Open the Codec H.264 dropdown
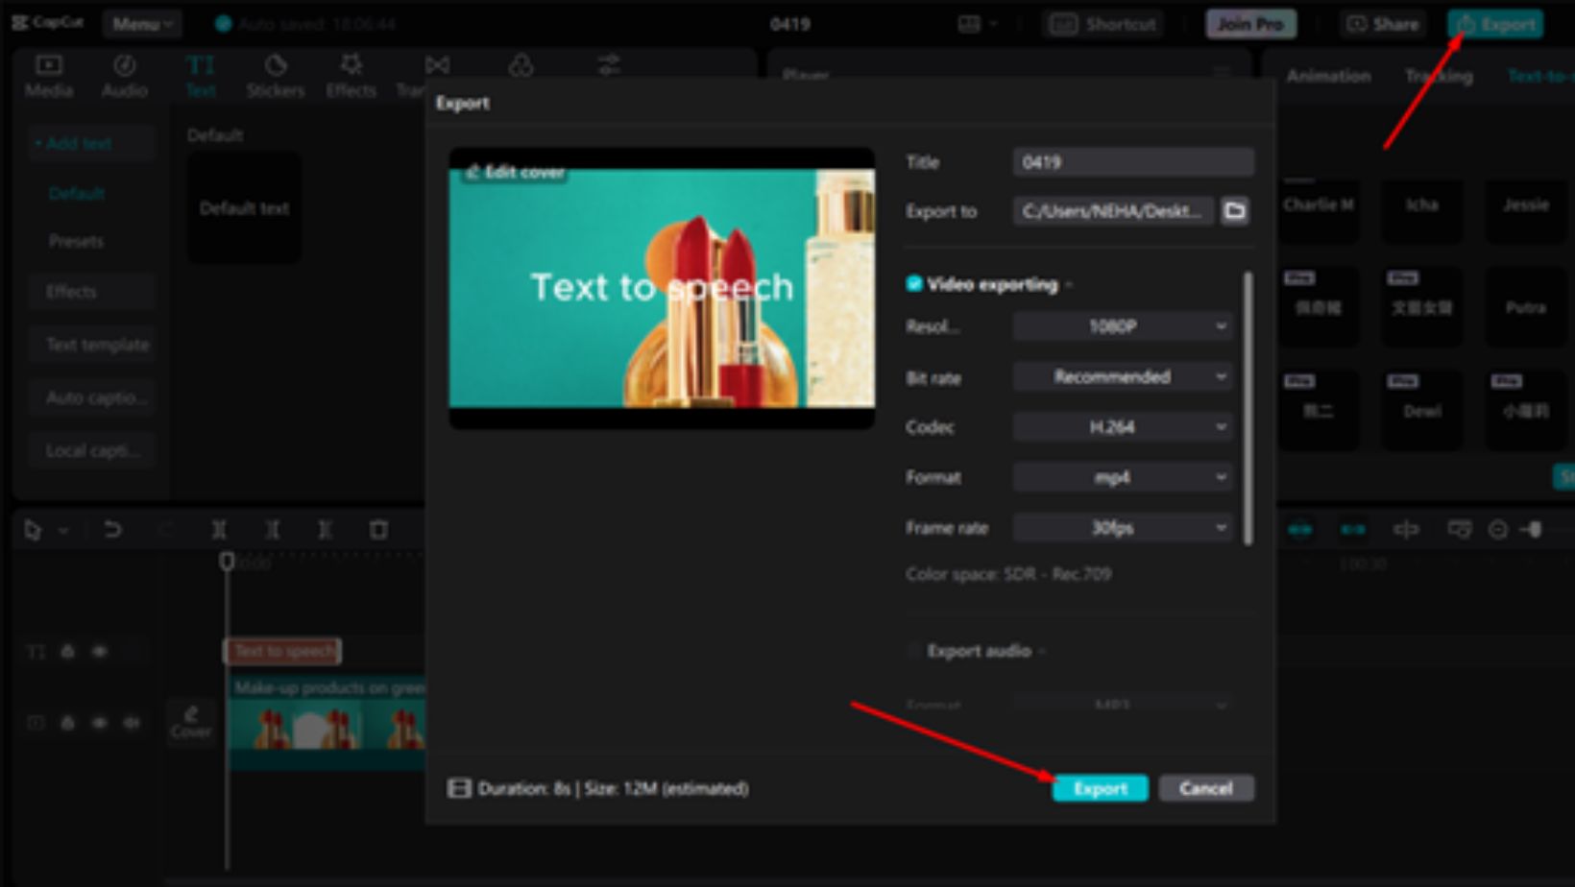The height and width of the screenshot is (887, 1575). pyautogui.click(x=1123, y=426)
